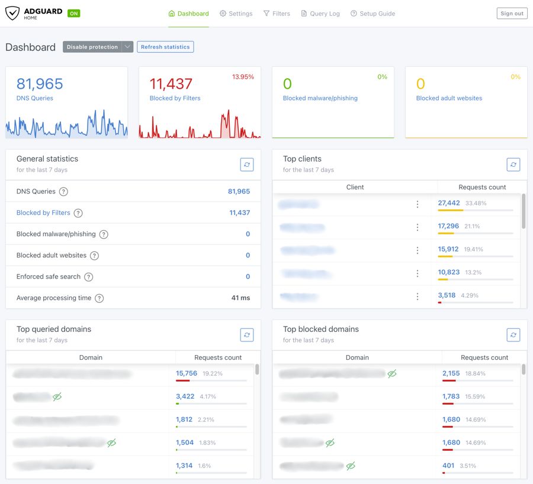Click Requests count header in Top clients
Viewport: 533px width, 484px height.
(482, 187)
